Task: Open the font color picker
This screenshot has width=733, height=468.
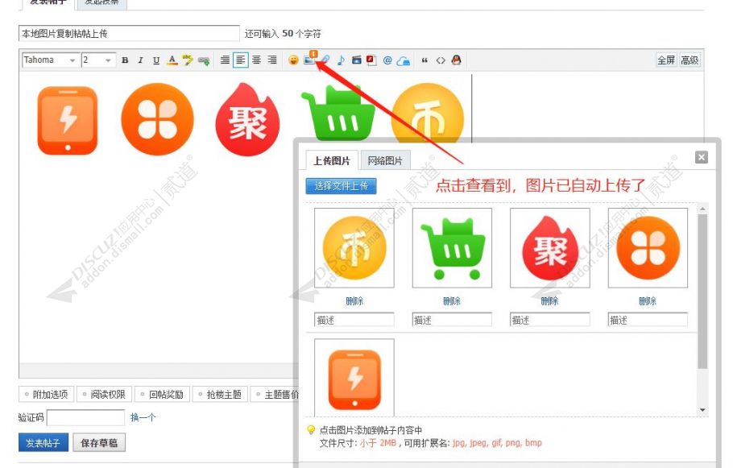Action: pyautogui.click(x=171, y=60)
